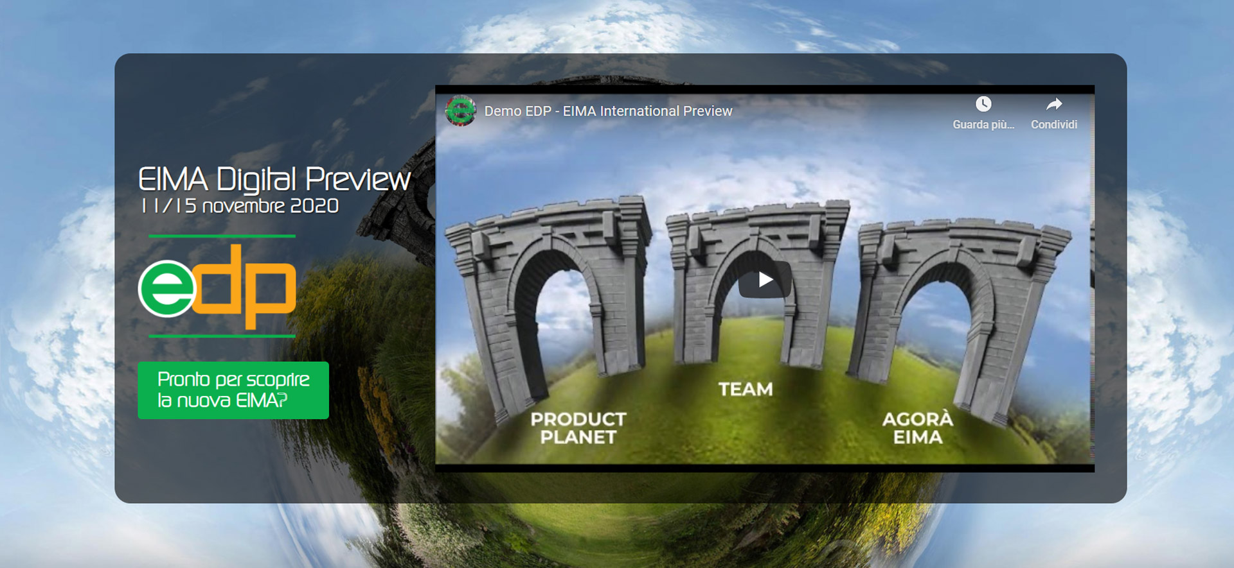Click the Watch later clock icon

(x=983, y=104)
